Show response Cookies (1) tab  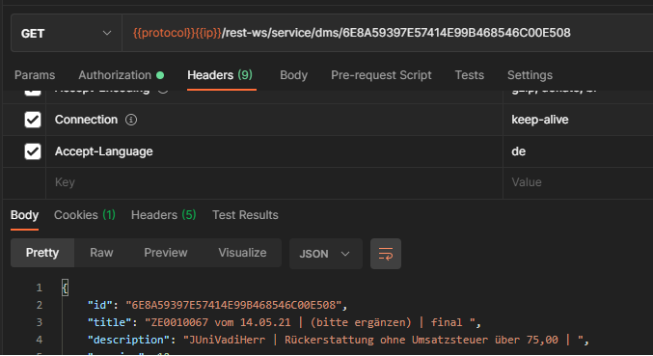(85, 215)
